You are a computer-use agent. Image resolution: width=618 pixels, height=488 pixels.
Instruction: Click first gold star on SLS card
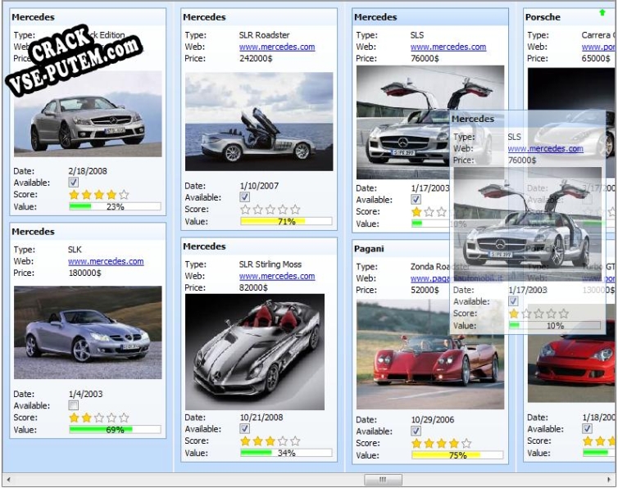click(x=416, y=212)
